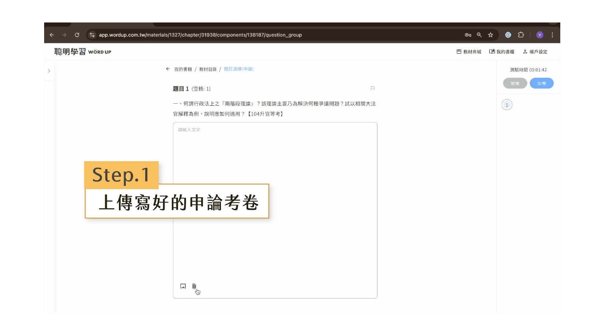Click the paperclip attach-file icon
This screenshot has height=330, width=591.
click(x=194, y=286)
